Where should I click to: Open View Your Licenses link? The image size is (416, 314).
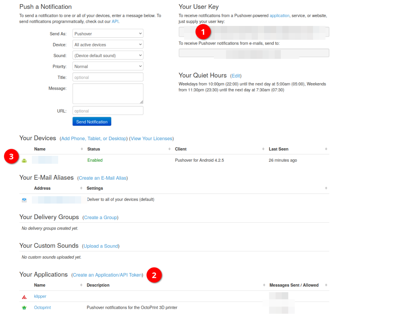(x=151, y=138)
